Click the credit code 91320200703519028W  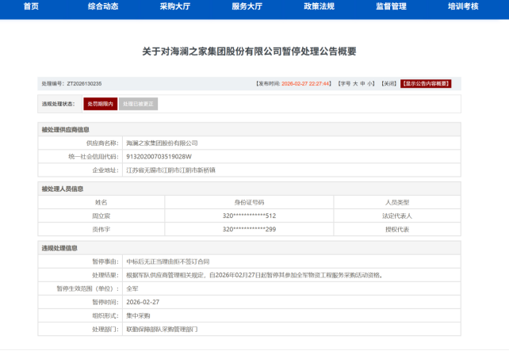(159, 157)
